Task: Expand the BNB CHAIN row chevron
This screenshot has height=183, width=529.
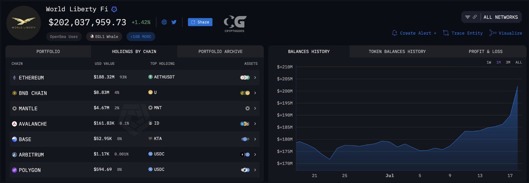Action: [x=255, y=93]
